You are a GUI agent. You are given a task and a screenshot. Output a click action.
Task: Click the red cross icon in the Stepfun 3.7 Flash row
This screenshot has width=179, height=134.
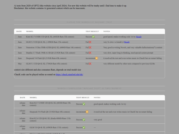(x=90, y=53)
